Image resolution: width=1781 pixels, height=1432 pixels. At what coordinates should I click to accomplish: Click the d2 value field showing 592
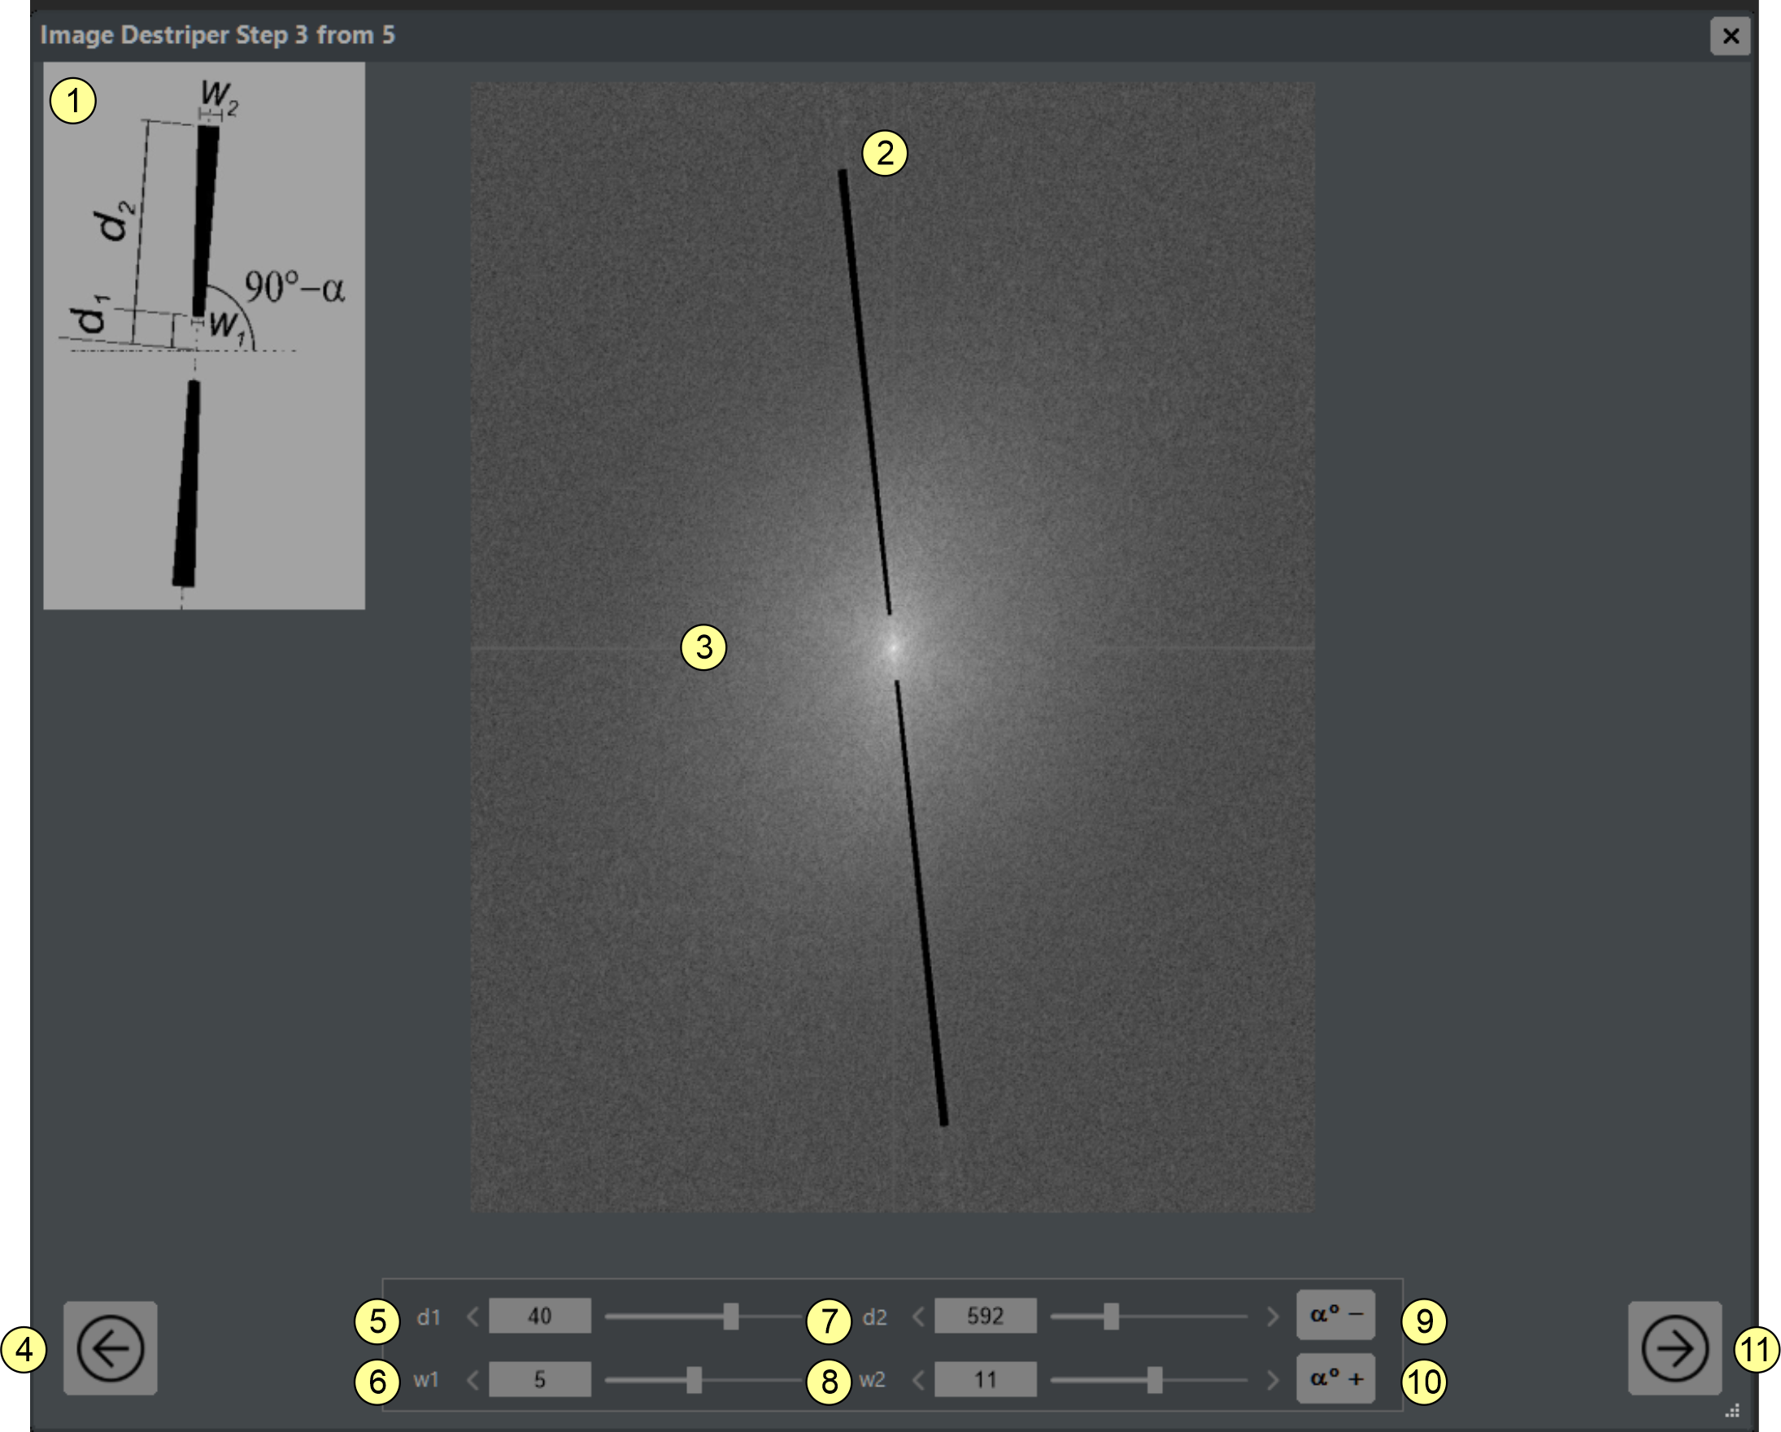(x=985, y=1316)
